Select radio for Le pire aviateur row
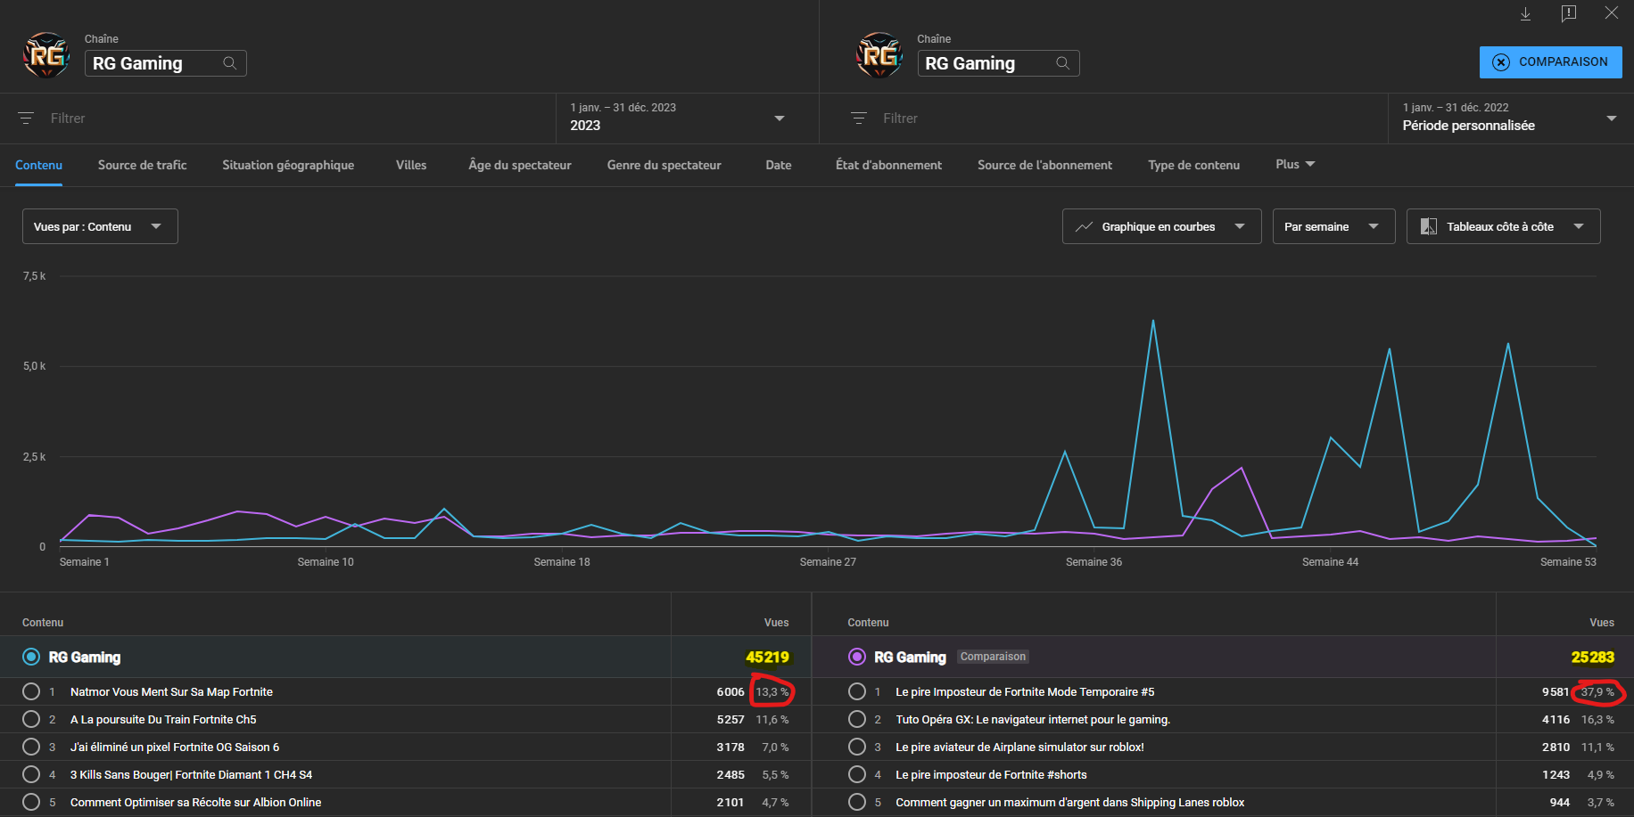Screen dimensions: 1634x817 click(857, 748)
